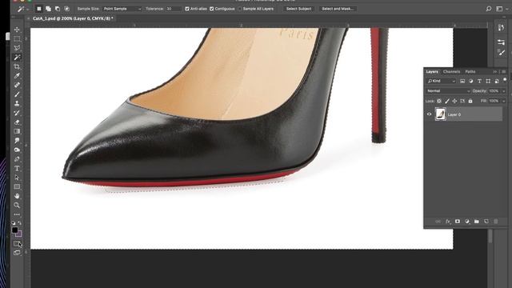
Task: Click the background color swatch
Action: pyautogui.click(x=19, y=234)
